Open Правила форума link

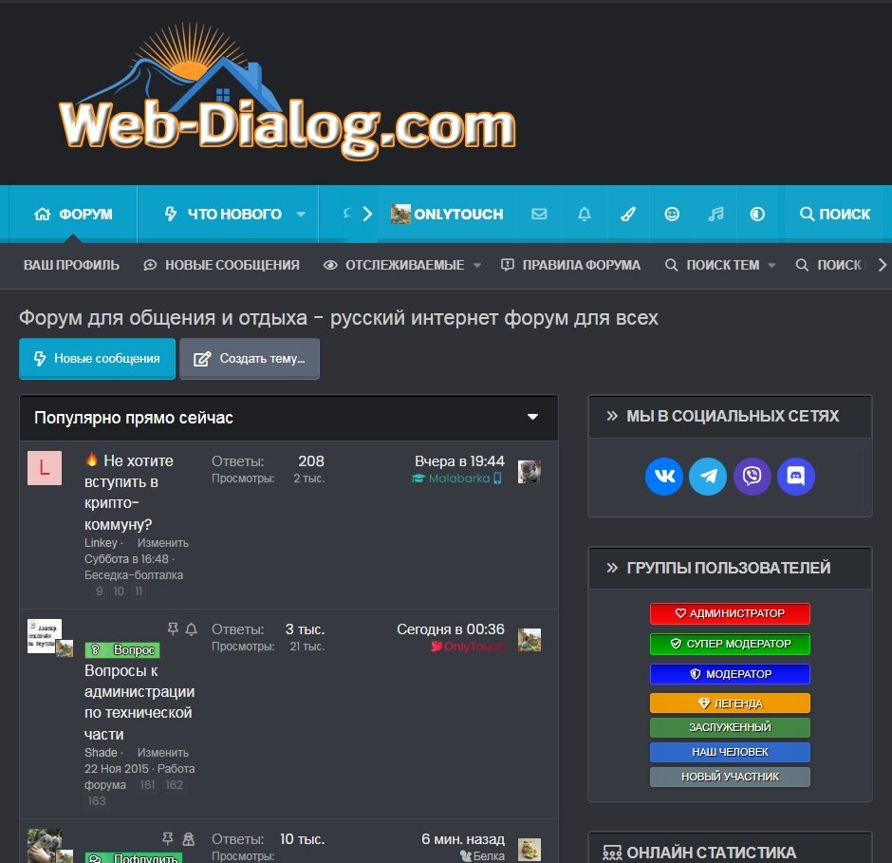(570, 265)
